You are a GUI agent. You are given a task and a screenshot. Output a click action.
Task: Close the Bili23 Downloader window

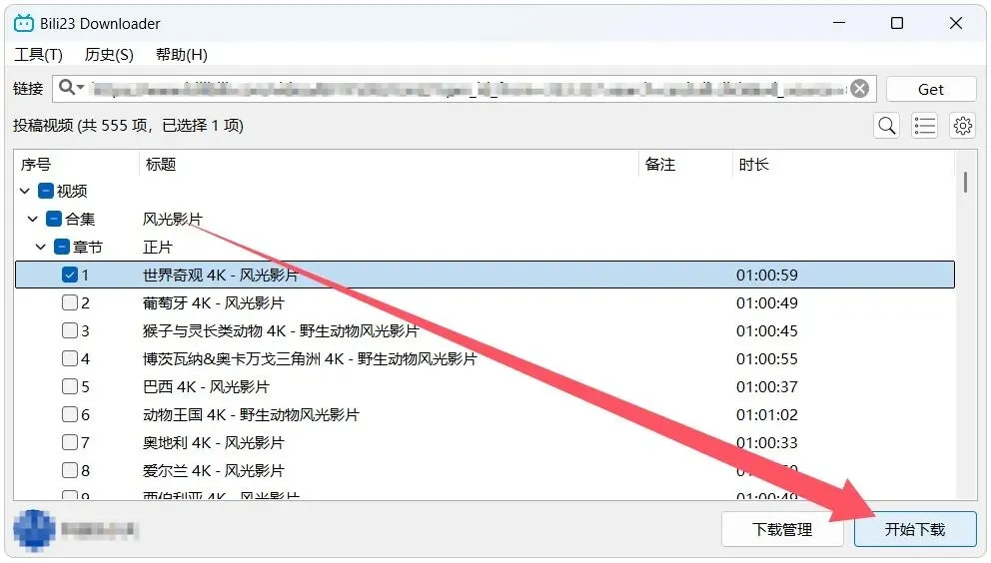(x=956, y=23)
